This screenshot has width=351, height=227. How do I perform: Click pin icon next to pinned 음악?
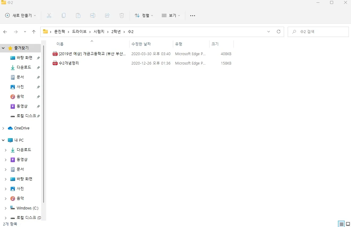[38, 97]
